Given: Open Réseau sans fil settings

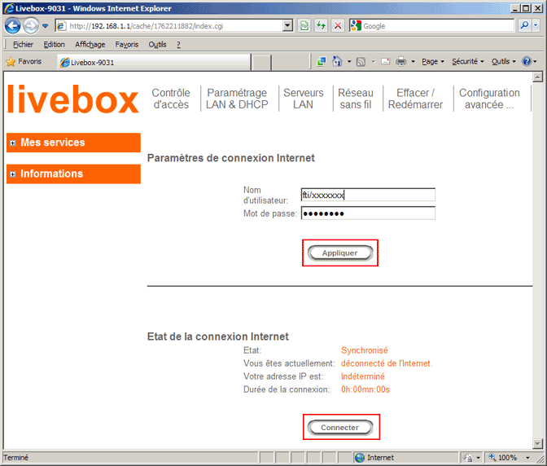Looking at the screenshot, I should (x=356, y=99).
